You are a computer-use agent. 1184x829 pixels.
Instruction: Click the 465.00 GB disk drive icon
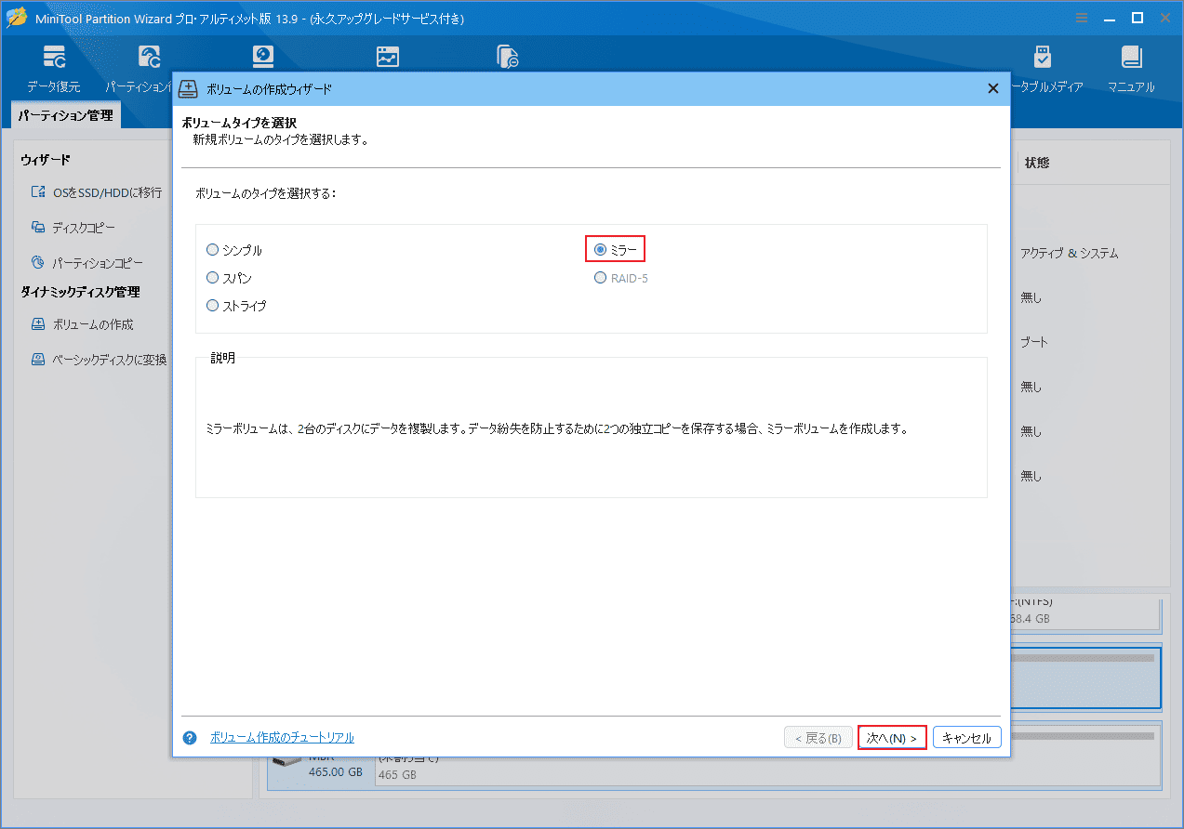pos(287,759)
